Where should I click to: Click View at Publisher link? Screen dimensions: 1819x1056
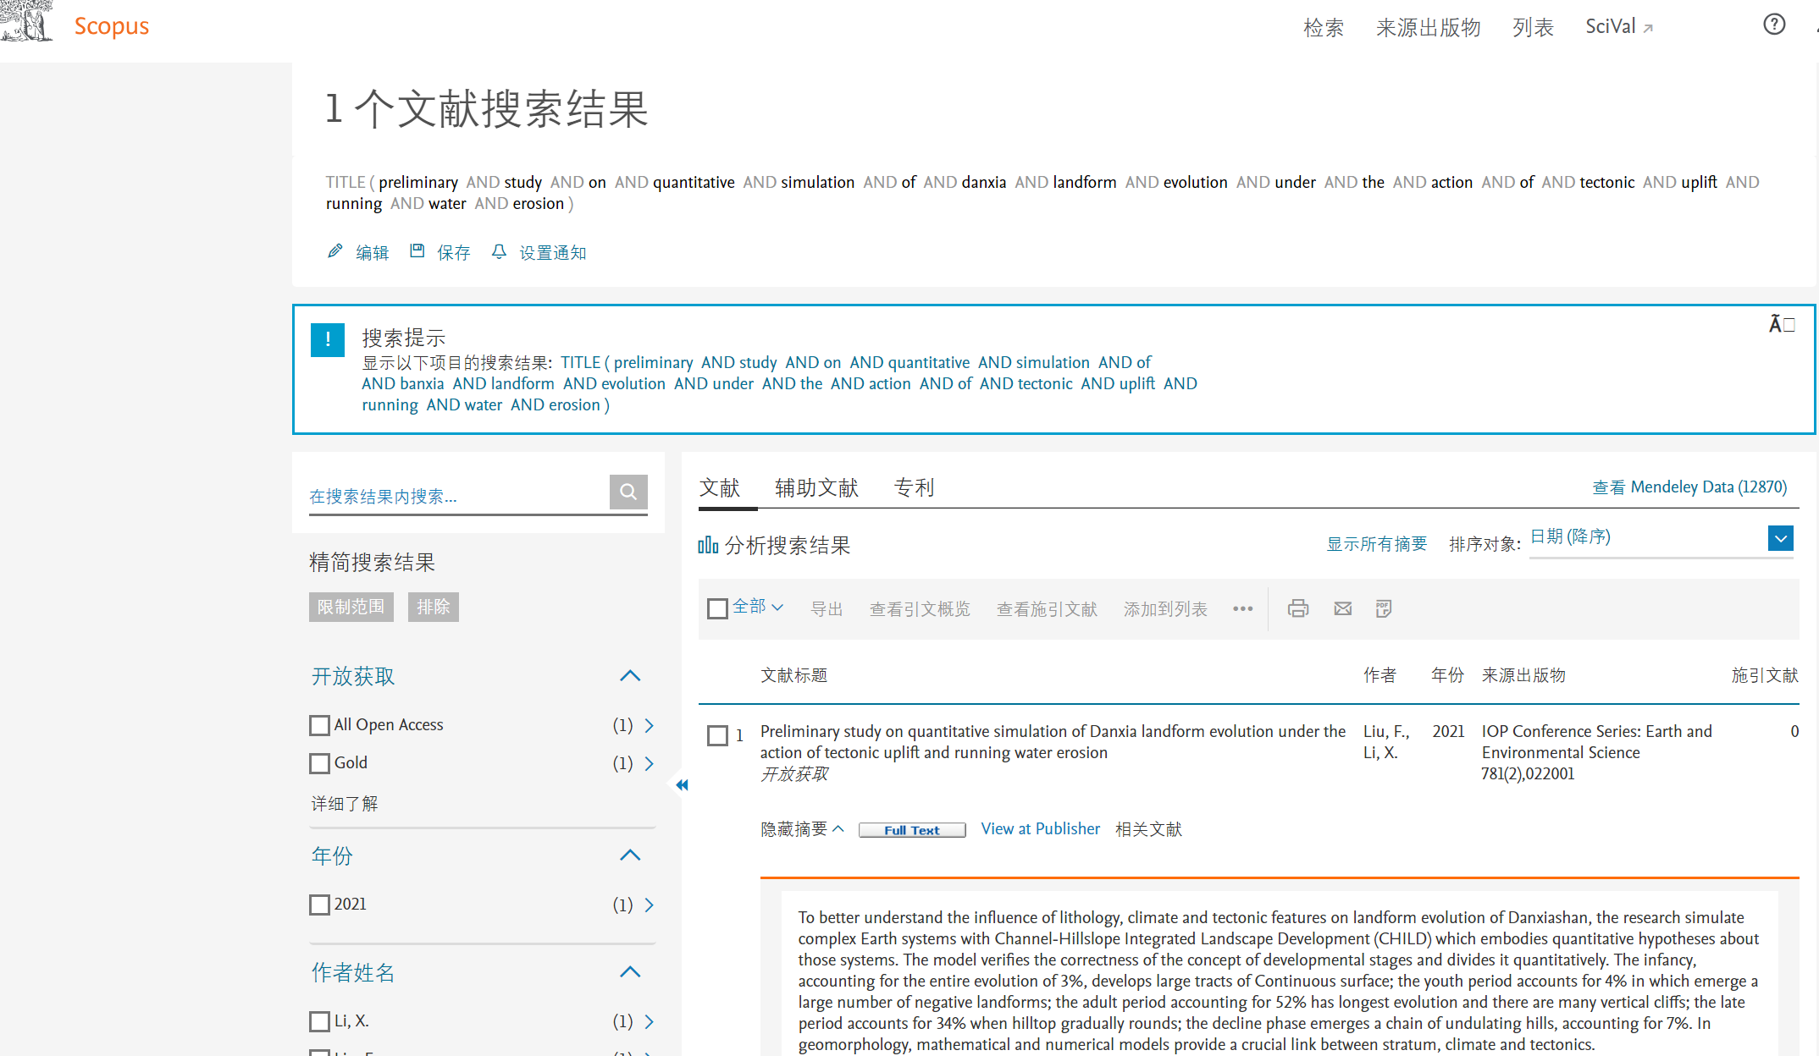(1040, 829)
